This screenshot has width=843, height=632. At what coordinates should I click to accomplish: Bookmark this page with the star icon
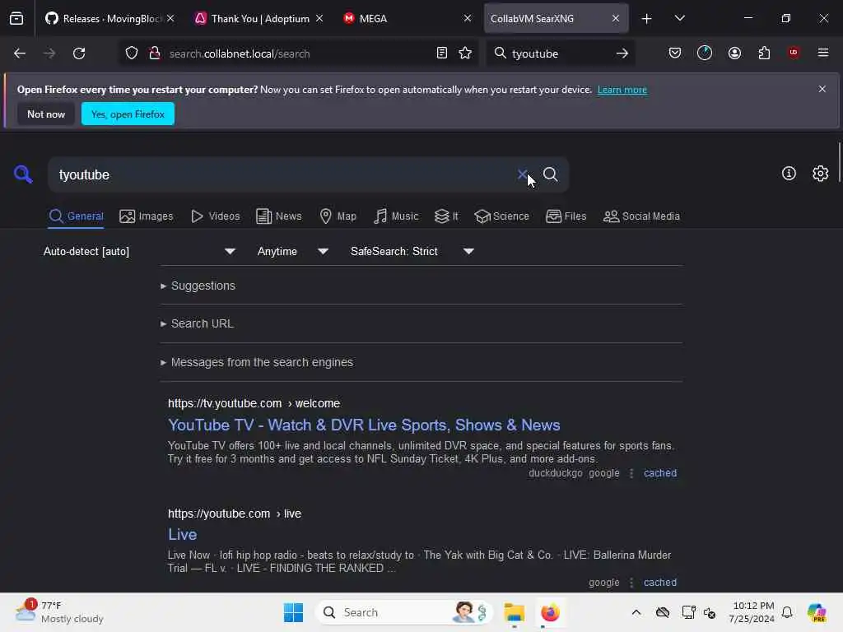coord(465,53)
